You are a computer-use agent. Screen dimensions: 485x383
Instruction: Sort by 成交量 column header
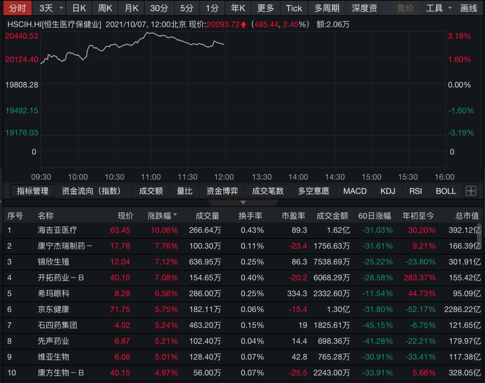[207, 216]
